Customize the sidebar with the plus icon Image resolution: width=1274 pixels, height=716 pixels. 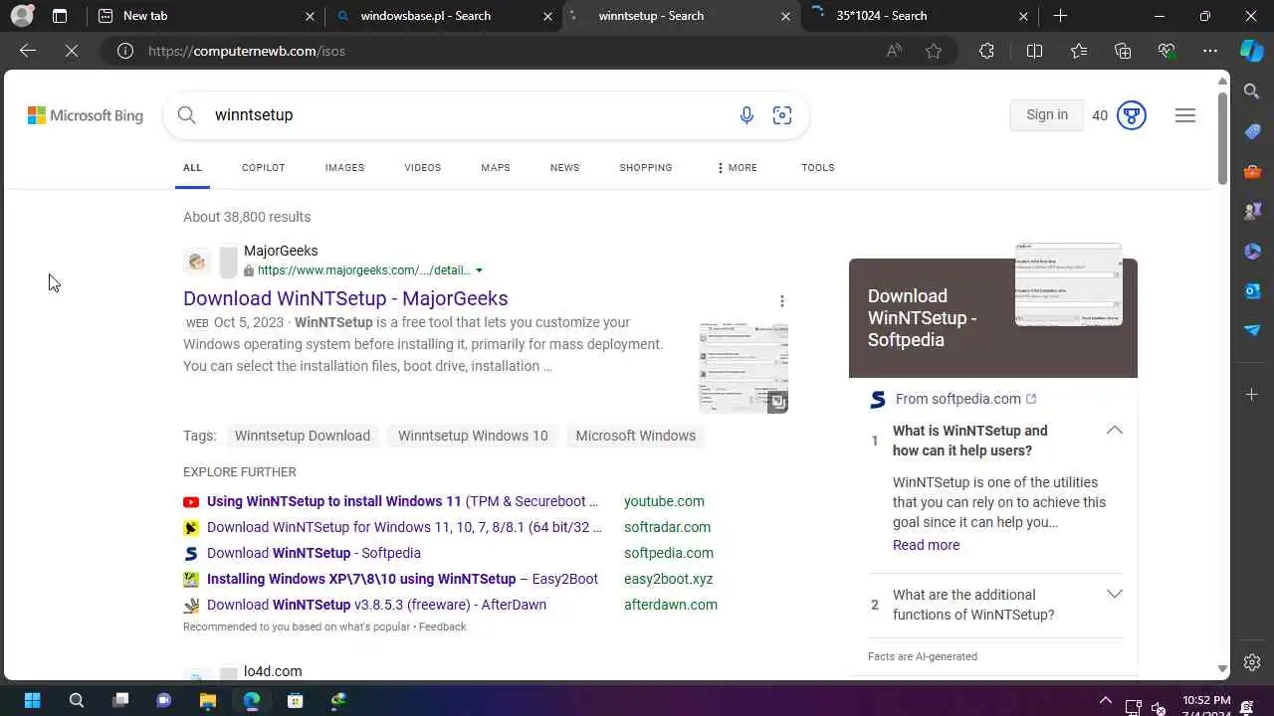pos(1252,395)
